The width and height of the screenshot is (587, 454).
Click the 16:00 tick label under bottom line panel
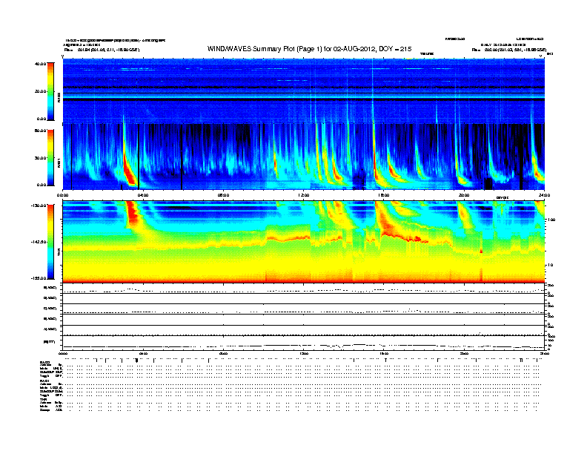384,353
